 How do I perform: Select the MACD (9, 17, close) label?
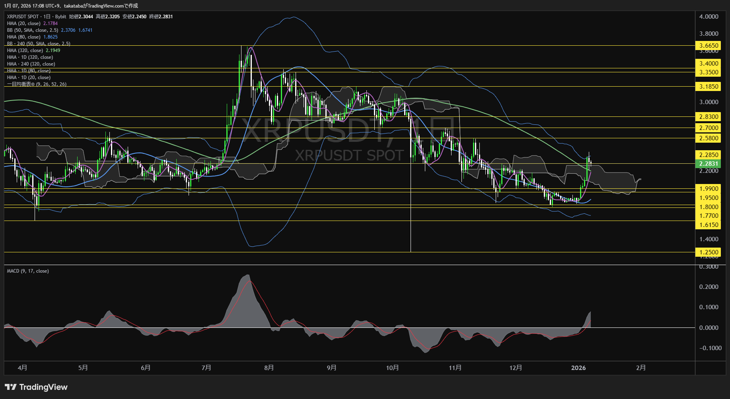pyautogui.click(x=28, y=271)
